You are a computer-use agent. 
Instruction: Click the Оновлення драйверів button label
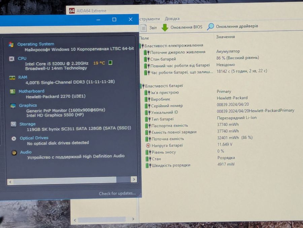237,26
